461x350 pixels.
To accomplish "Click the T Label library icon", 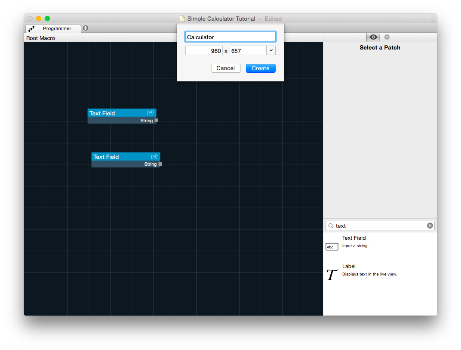I will tap(332, 275).
